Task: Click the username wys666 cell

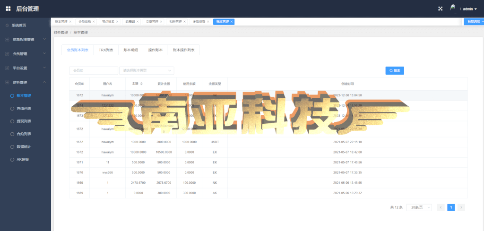Action: [107, 173]
